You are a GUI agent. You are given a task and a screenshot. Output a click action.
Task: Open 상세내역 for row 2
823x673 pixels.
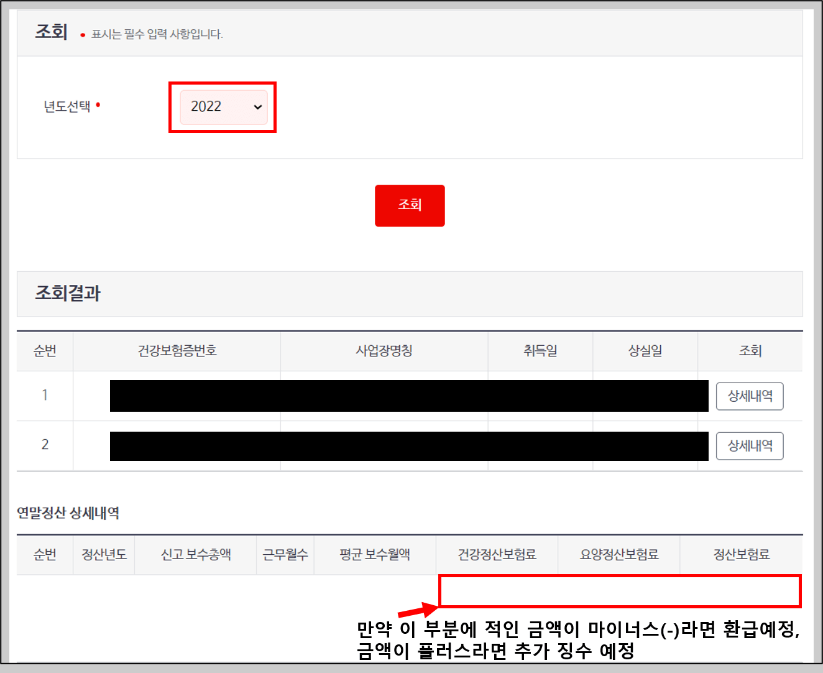750,445
